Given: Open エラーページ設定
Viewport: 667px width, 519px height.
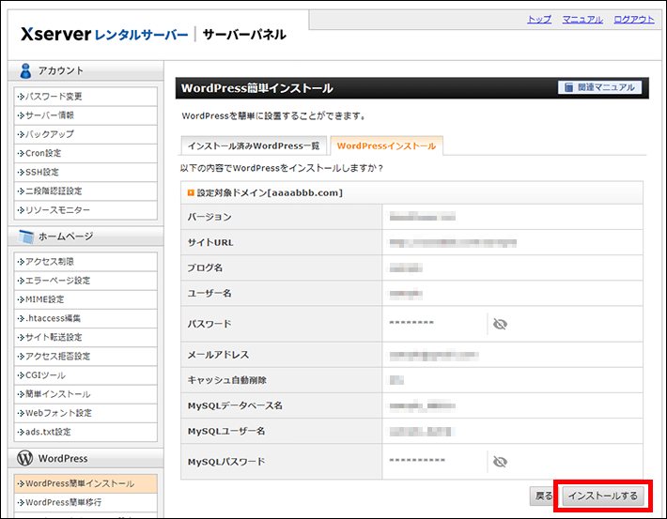Looking at the screenshot, I should pos(85,281).
